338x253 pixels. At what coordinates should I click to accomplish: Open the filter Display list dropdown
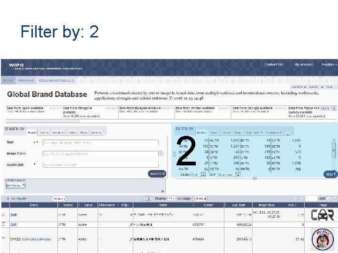tap(199, 174)
